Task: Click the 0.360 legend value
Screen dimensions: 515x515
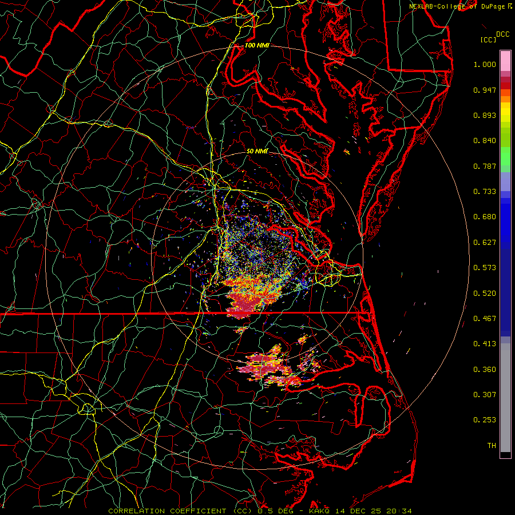Action: point(485,370)
